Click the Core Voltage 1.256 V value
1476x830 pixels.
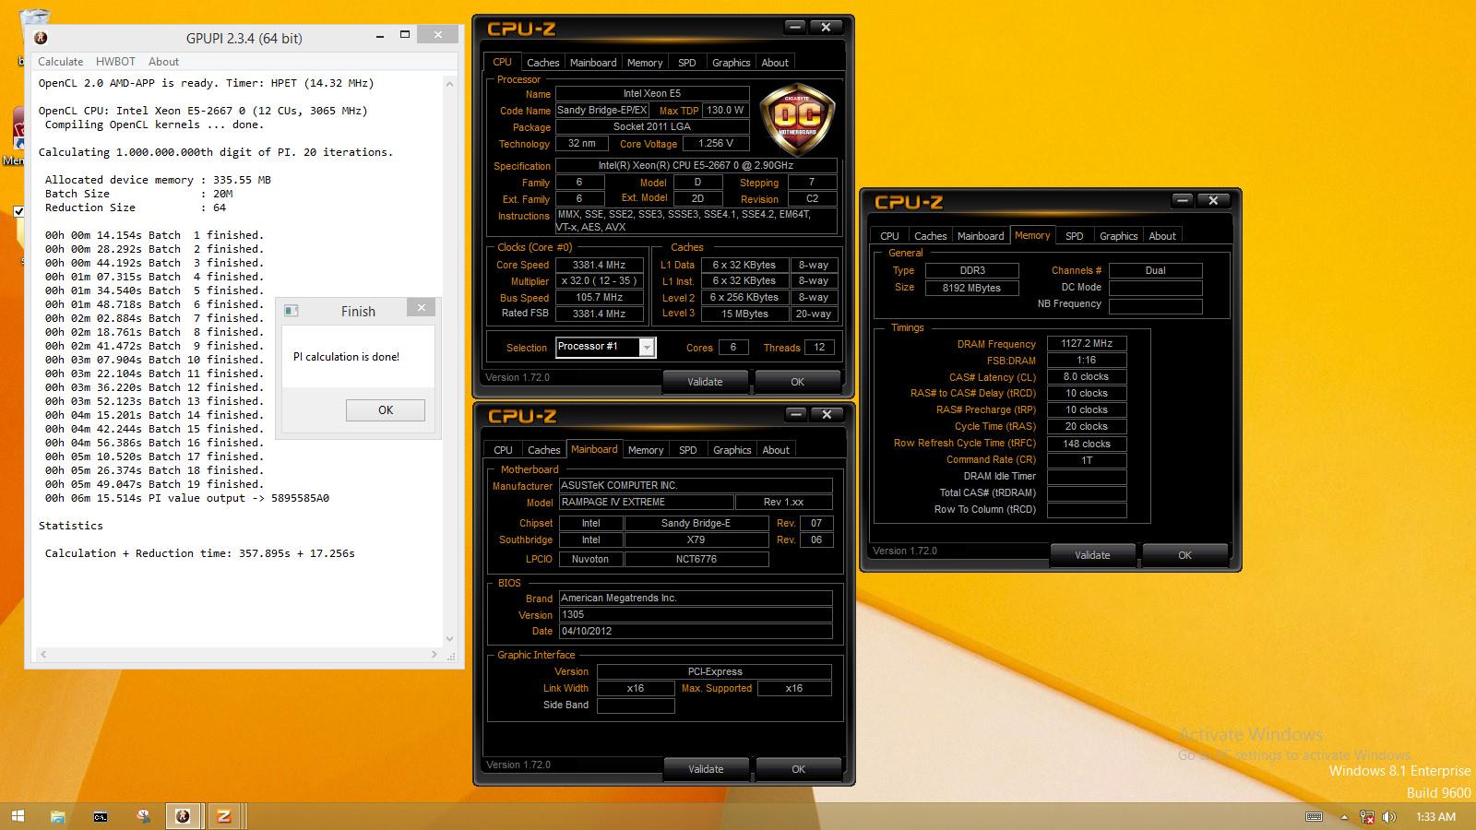point(716,143)
